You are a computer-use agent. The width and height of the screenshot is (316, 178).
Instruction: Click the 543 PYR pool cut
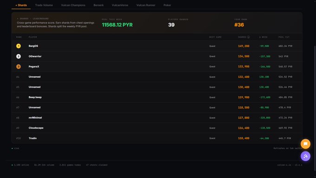pos(283,56)
